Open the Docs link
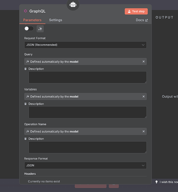178x192 pixels. point(142,20)
